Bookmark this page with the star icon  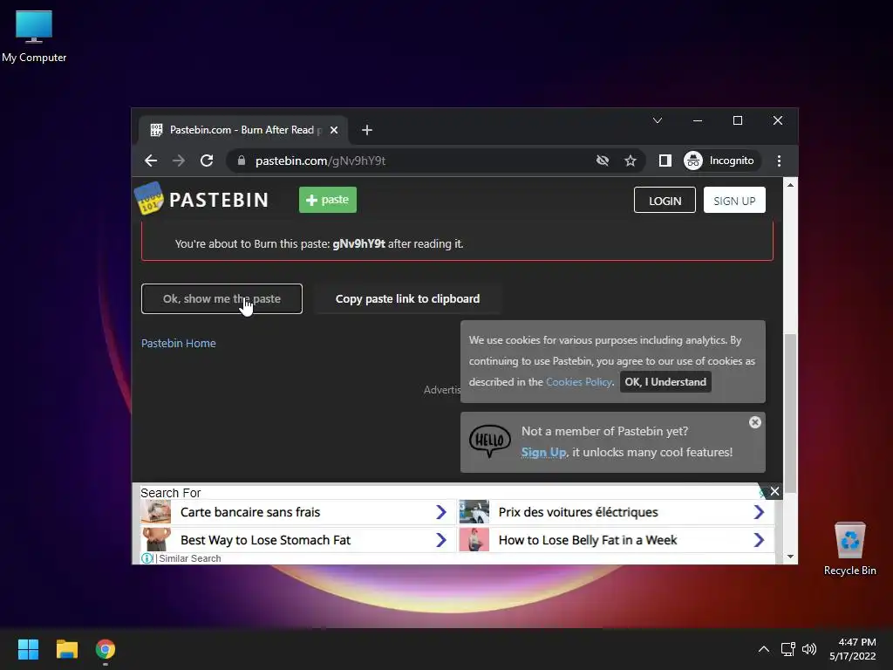tap(631, 161)
